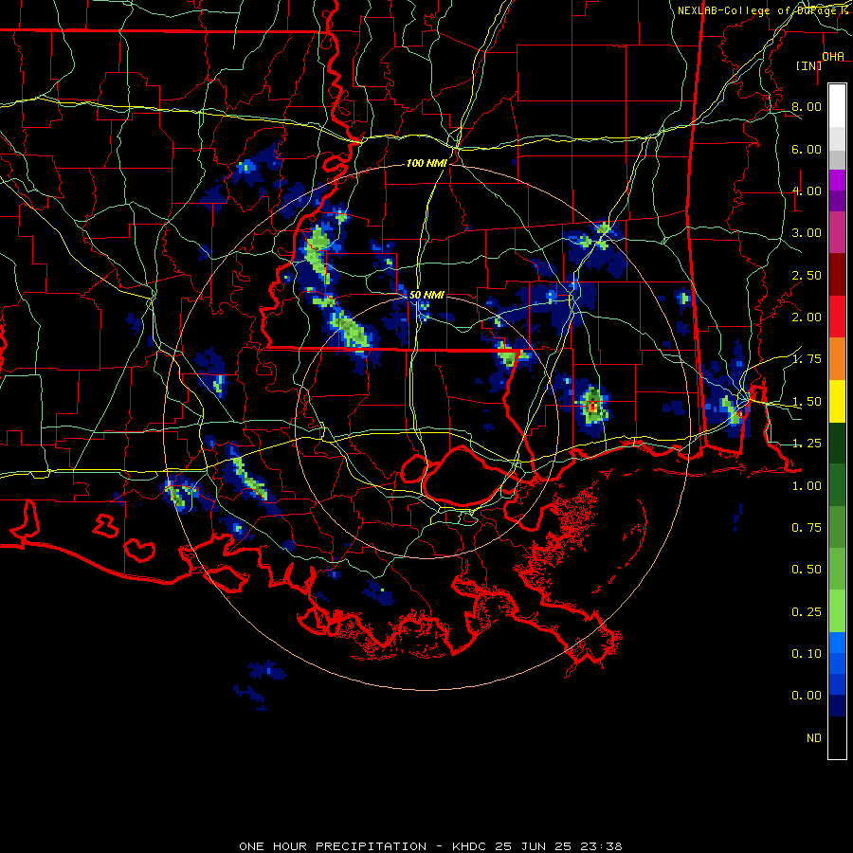This screenshot has width=853, height=853.
Task: Click the 4.00 legend value
Action: coord(807,191)
